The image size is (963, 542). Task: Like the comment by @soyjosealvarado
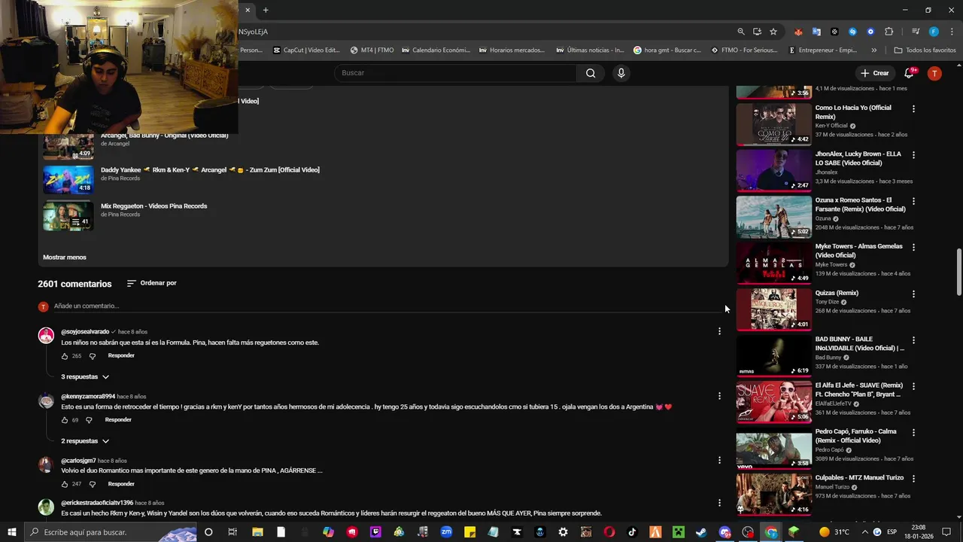click(65, 356)
